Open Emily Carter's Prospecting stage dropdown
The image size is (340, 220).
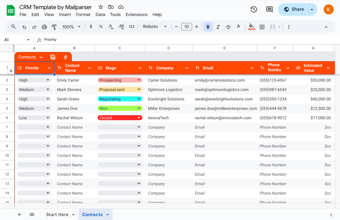(139, 80)
